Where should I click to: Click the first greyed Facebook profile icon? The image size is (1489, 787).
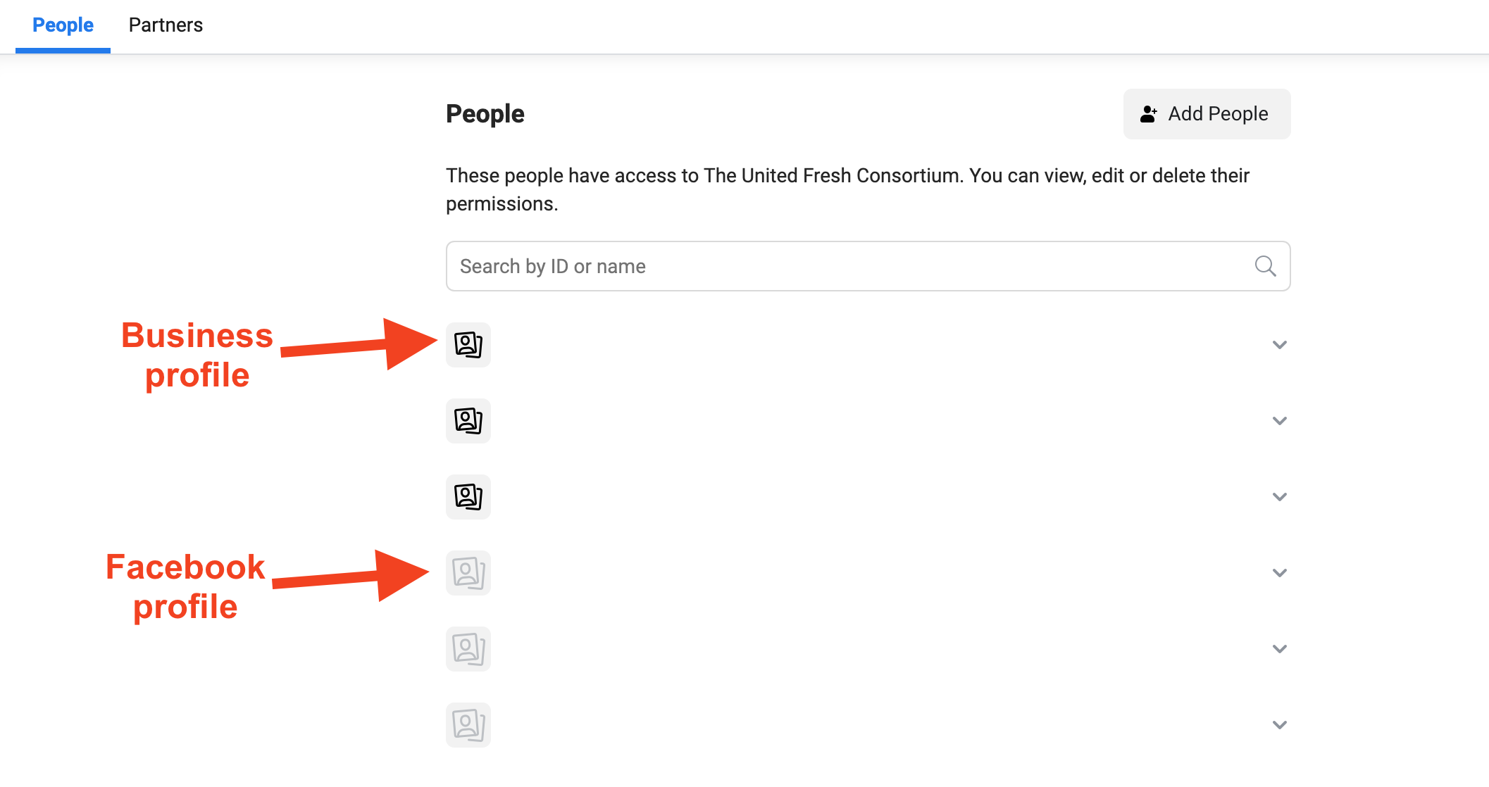(x=468, y=573)
